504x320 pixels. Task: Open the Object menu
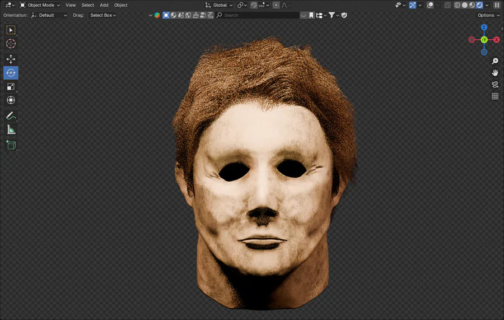120,5
